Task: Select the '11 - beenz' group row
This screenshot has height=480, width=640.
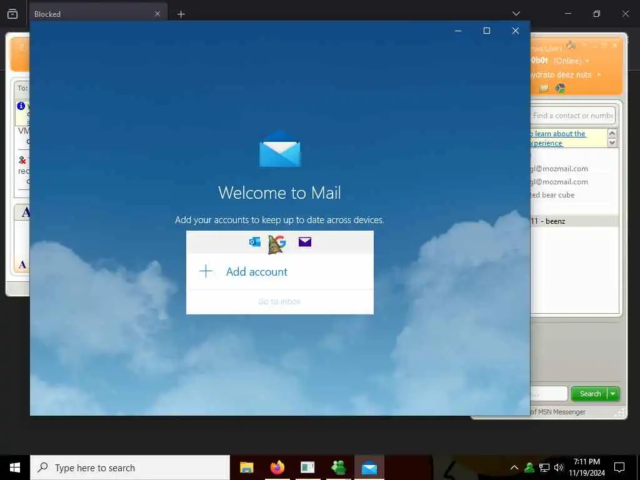Action: [x=574, y=221]
